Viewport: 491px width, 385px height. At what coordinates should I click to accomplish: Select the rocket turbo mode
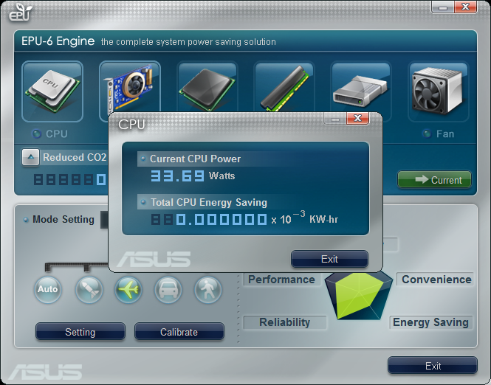[x=89, y=290]
